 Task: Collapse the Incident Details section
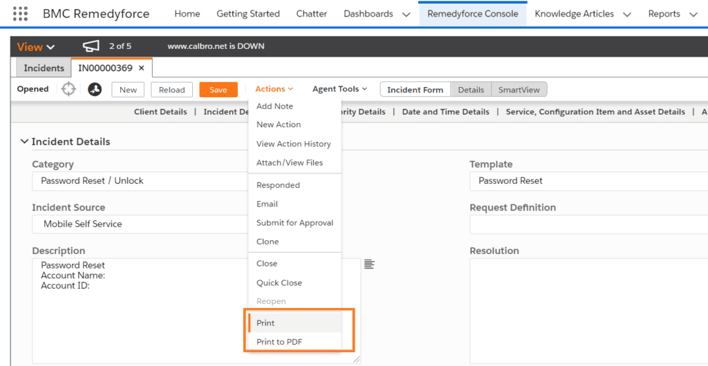click(24, 142)
